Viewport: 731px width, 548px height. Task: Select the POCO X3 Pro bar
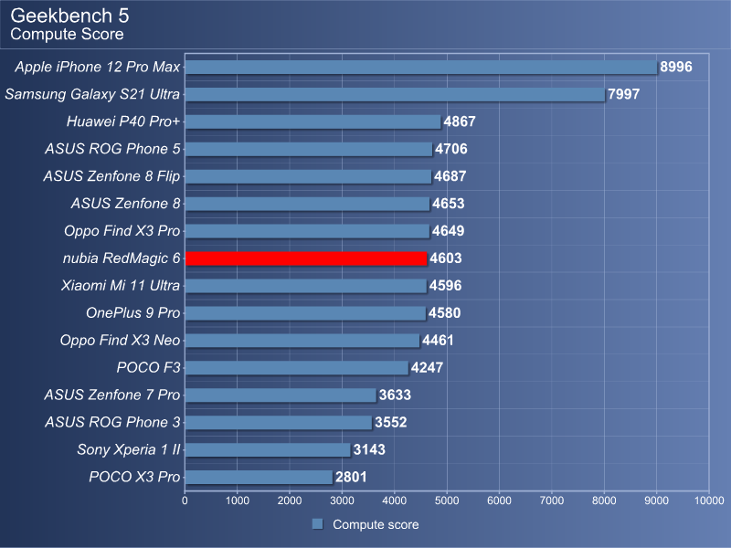pyautogui.click(x=259, y=477)
